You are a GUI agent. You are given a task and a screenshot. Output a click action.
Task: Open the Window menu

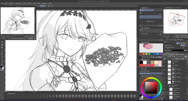pos(44,4)
